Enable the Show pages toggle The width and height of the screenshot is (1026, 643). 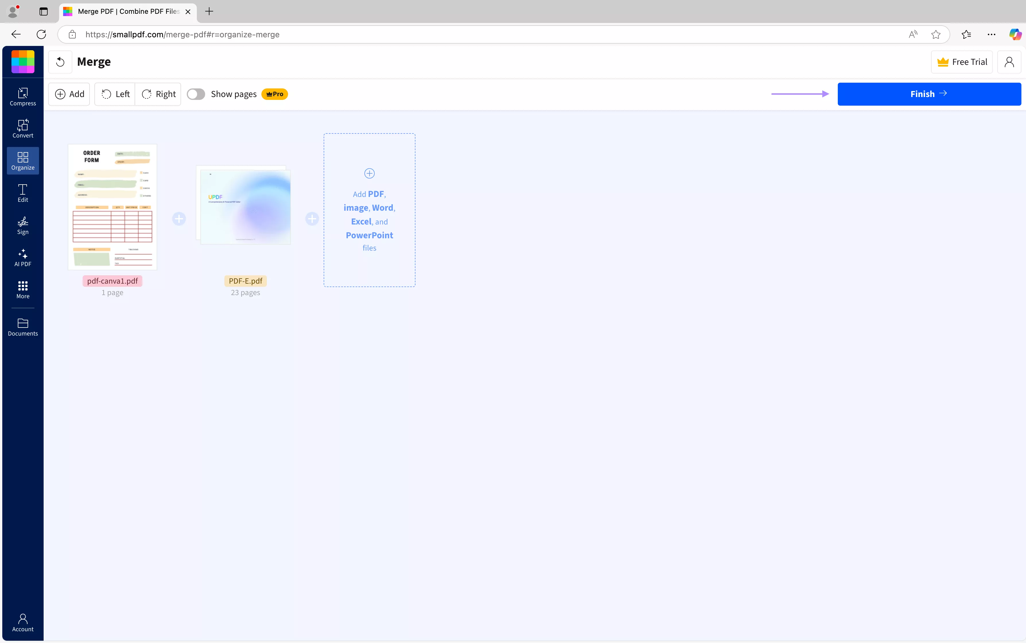195,94
